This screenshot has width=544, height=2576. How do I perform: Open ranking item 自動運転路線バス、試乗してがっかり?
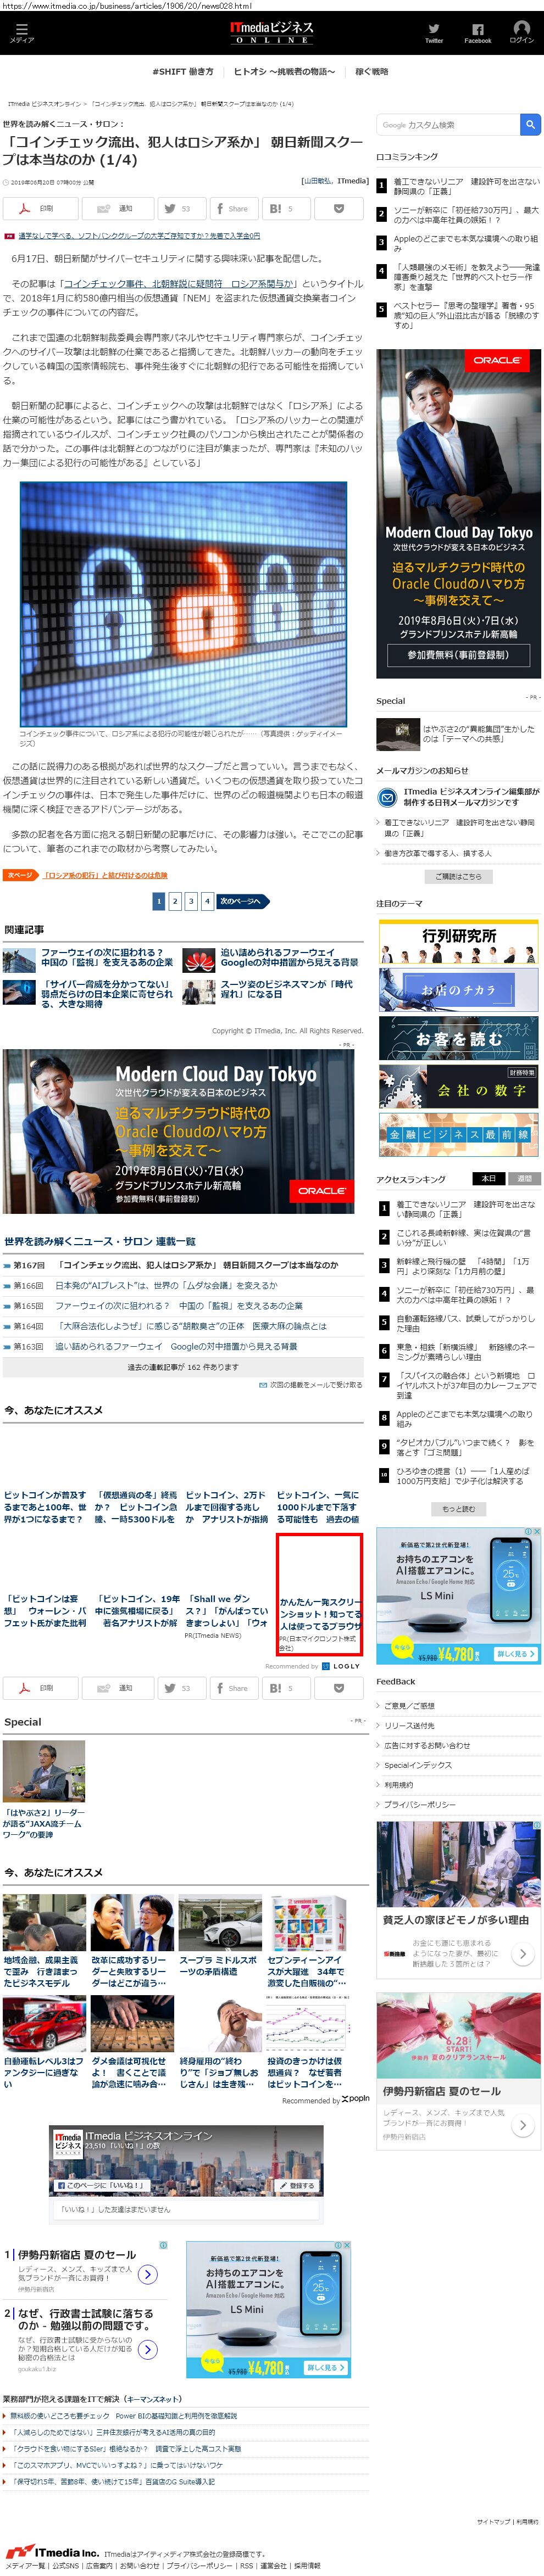click(x=466, y=1323)
